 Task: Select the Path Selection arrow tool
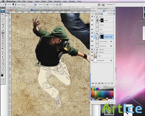(x=3, y=57)
